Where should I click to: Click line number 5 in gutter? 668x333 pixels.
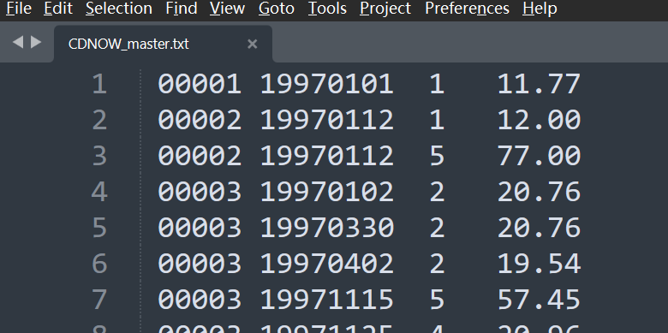[99, 228]
